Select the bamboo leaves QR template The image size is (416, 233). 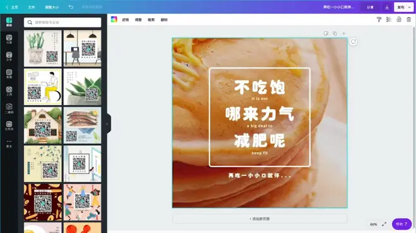43,164
